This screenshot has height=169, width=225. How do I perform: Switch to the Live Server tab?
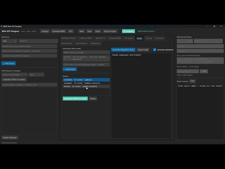click(159, 38)
